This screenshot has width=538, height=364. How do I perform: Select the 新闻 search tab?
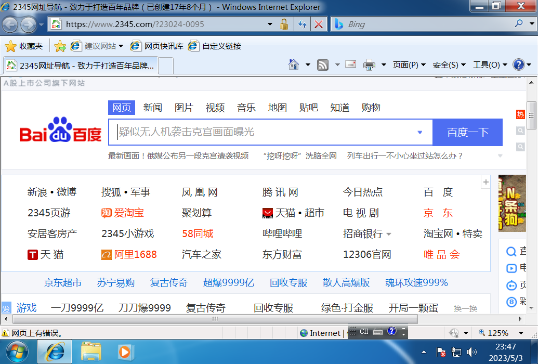point(153,108)
